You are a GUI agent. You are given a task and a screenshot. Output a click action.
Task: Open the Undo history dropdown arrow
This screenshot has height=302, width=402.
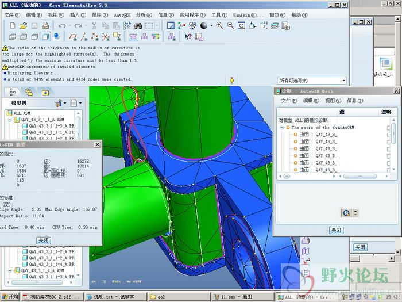[69, 25]
